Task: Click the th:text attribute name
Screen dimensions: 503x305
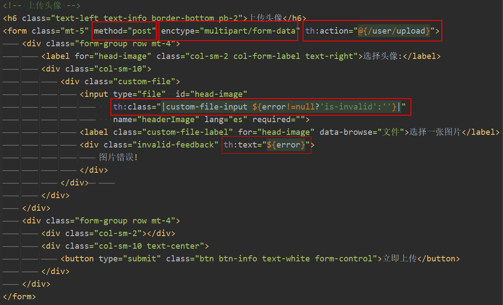Action: point(240,145)
